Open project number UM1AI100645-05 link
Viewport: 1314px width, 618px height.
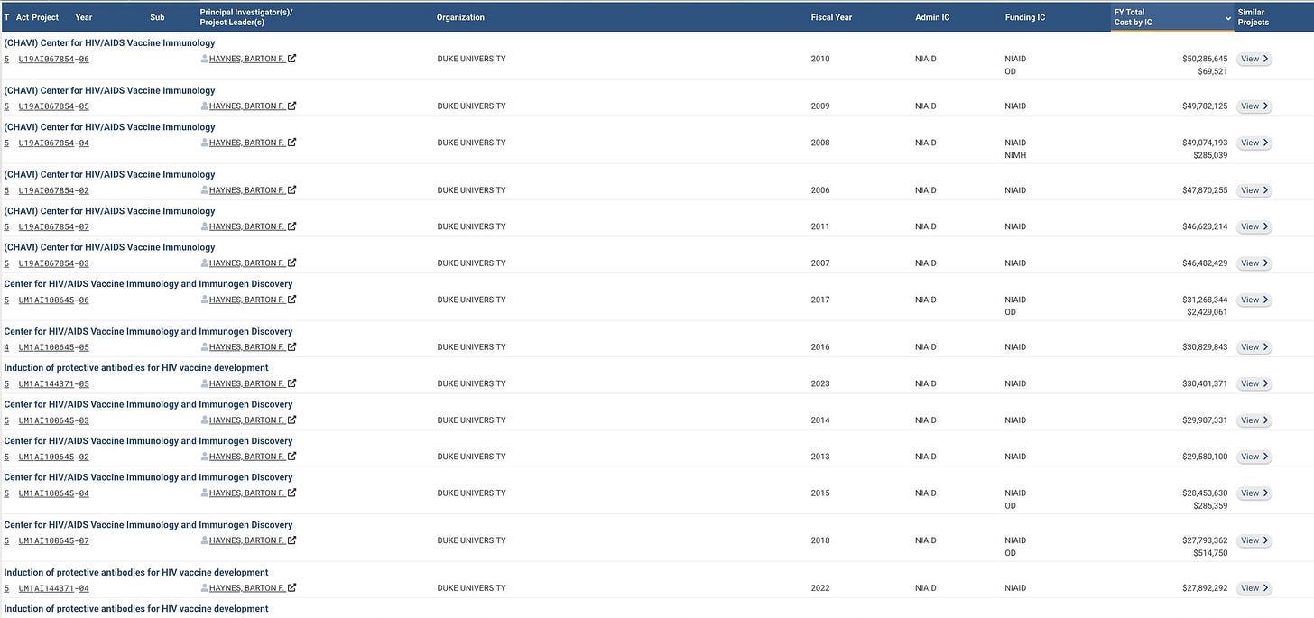click(53, 347)
